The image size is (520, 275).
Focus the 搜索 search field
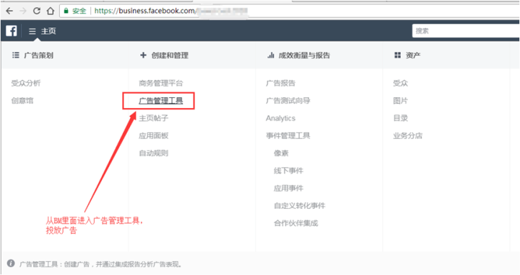point(466,31)
